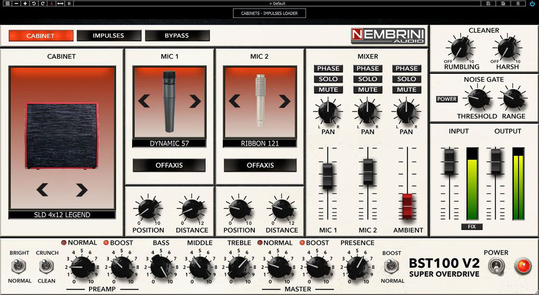Screen dimensions: 539x295
Task: Click the master BOOST indicator LED
Action: [x=302, y=243]
